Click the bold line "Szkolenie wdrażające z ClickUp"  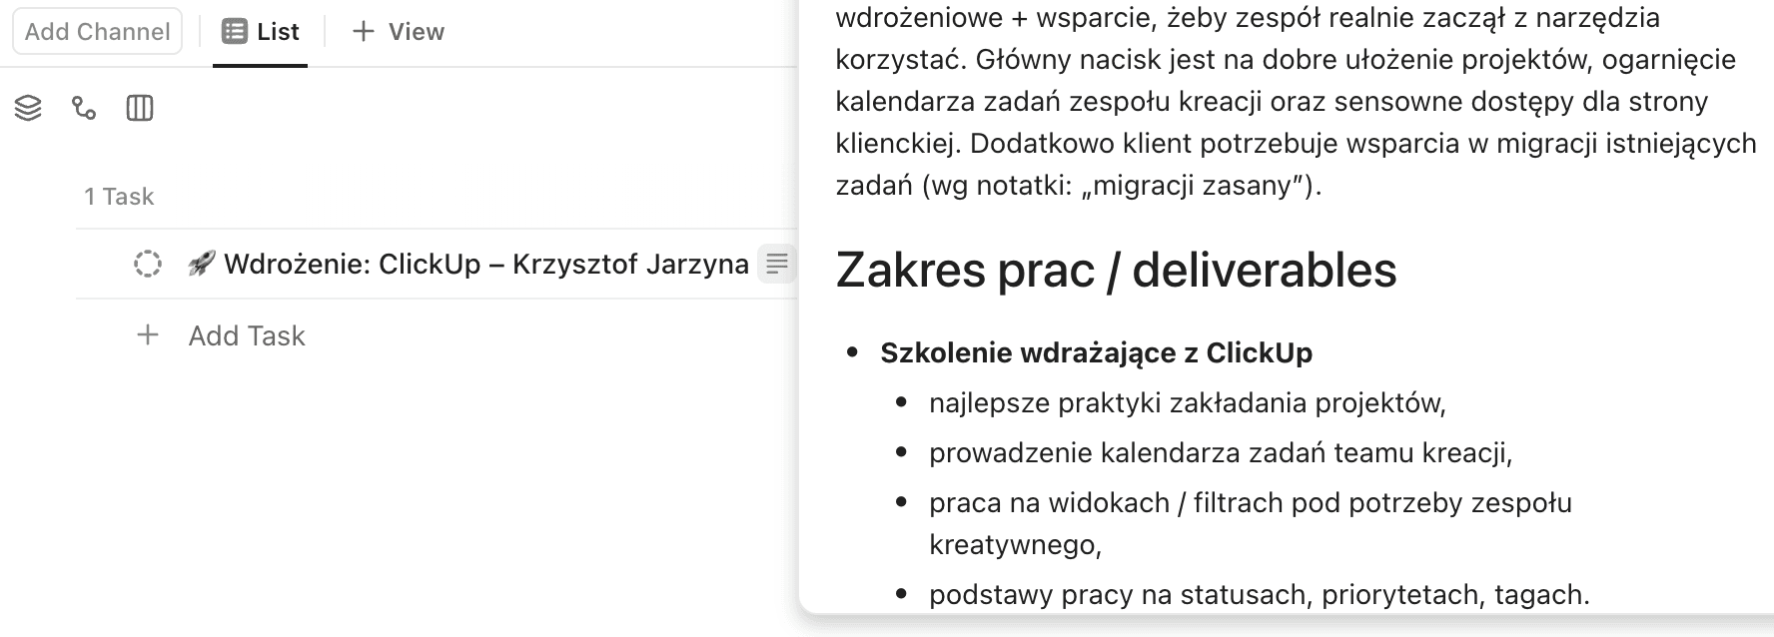[1097, 352]
